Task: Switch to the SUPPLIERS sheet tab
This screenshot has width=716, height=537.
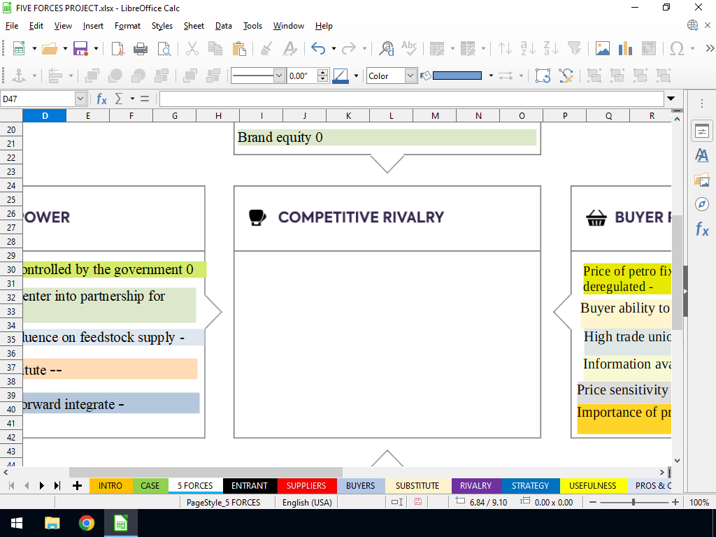Action: tap(306, 486)
